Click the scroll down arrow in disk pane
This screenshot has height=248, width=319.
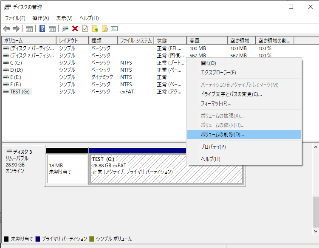click(x=316, y=231)
